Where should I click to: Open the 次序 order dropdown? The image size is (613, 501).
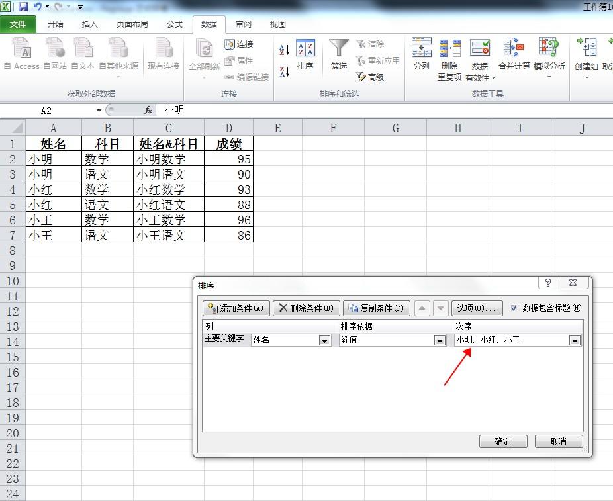click(x=575, y=340)
